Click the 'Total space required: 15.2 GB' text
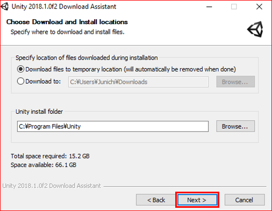This screenshot has height=211, width=272. [50, 156]
